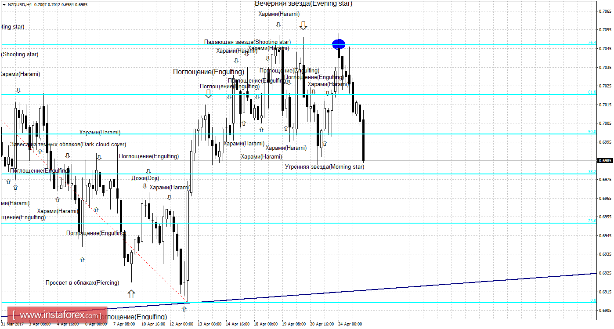Viewport: 614px width, 329px height.
Task: Click the 14 Apr 16:00 time axis label
Action: [238, 324]
